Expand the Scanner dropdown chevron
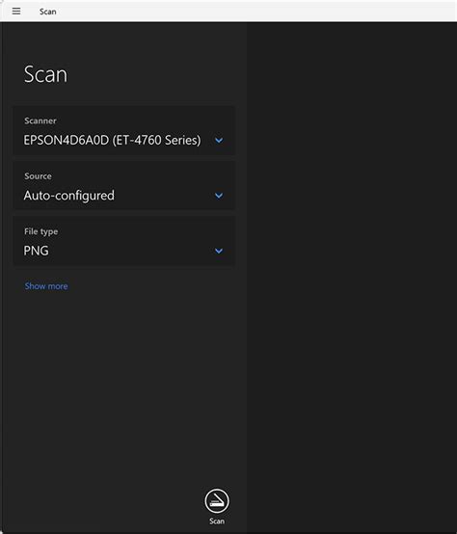Viewport: 457px width, 534px height. (x=219, y=141)
